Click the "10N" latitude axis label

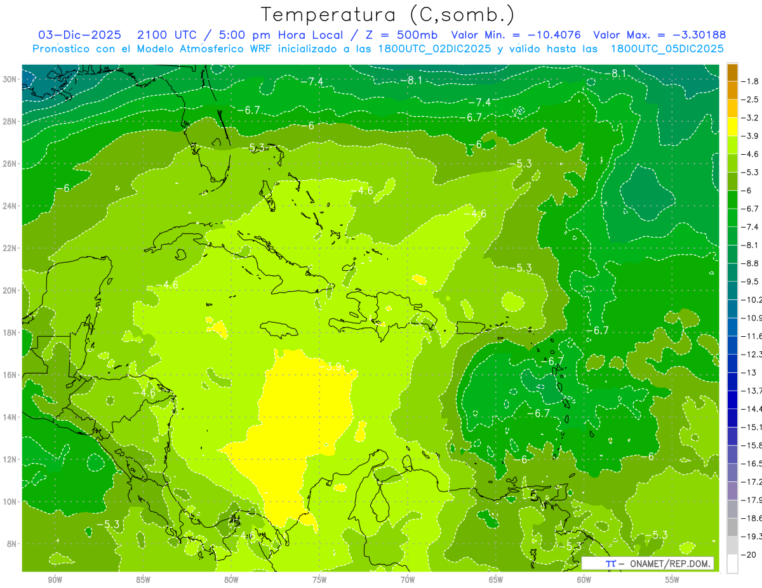10,502
